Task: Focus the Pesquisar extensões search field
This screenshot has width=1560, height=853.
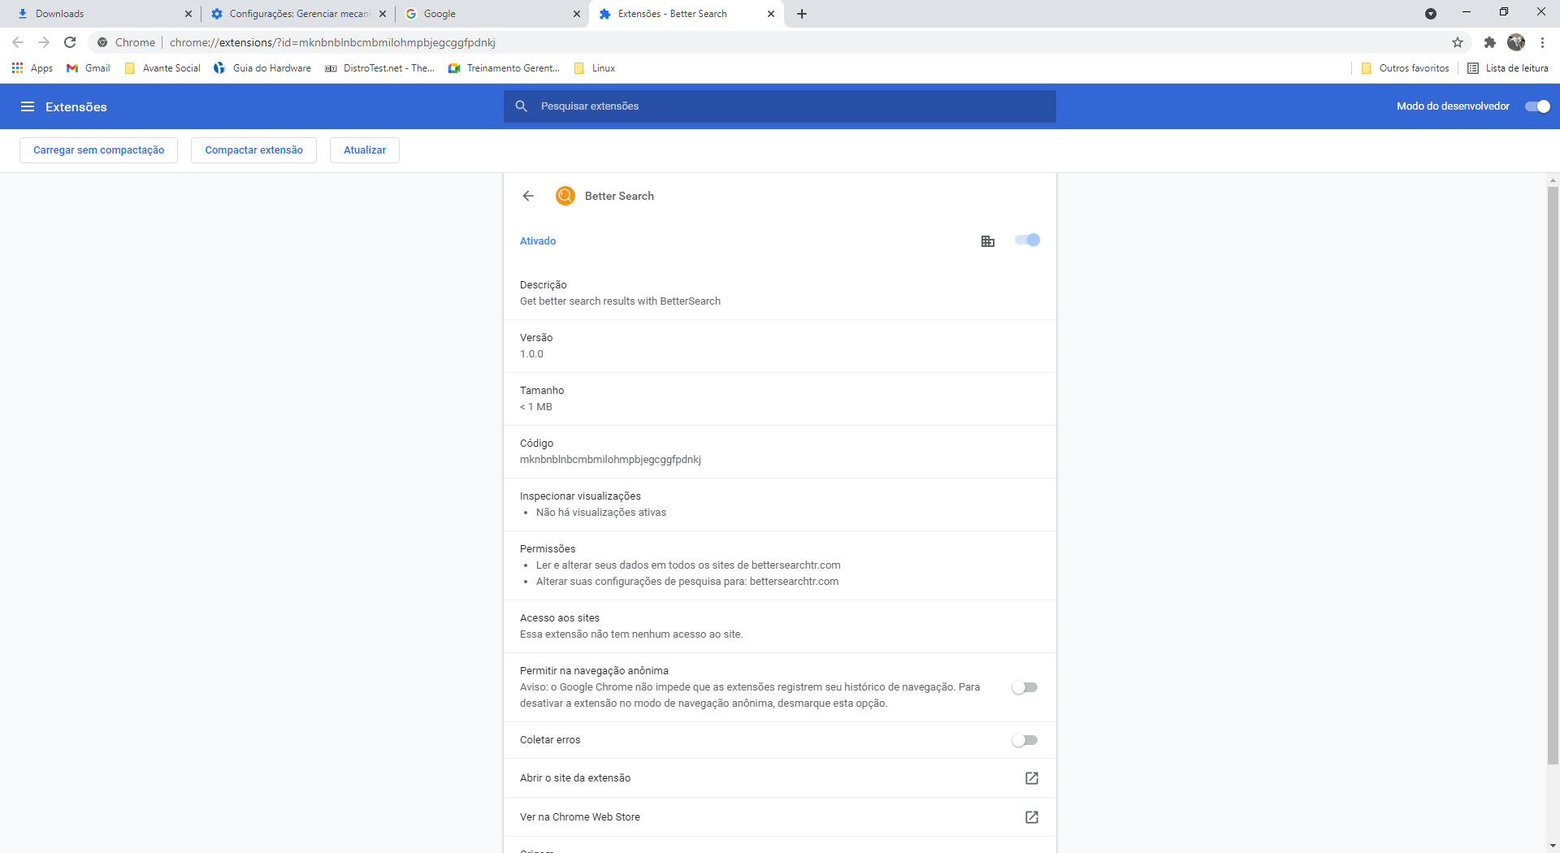Action: pyautogui.click(x=780, y=106)
